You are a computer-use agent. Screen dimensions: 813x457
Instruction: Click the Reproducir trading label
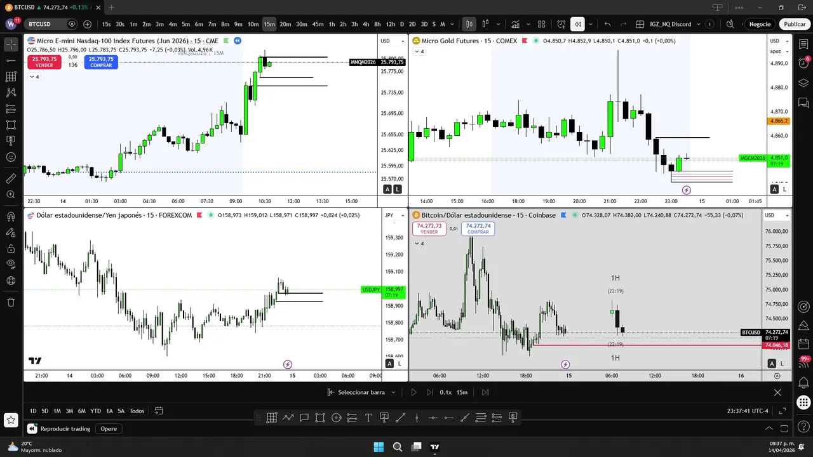65,428
